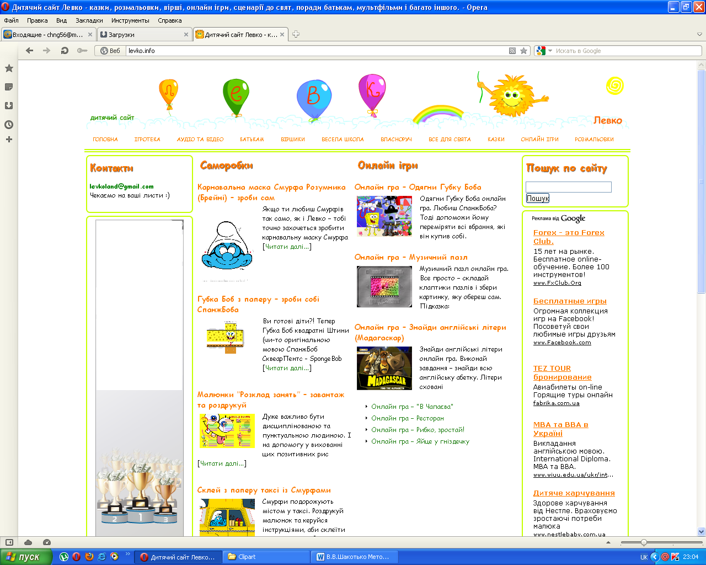Open the Онлайн ігри section heading

point(388,166)
